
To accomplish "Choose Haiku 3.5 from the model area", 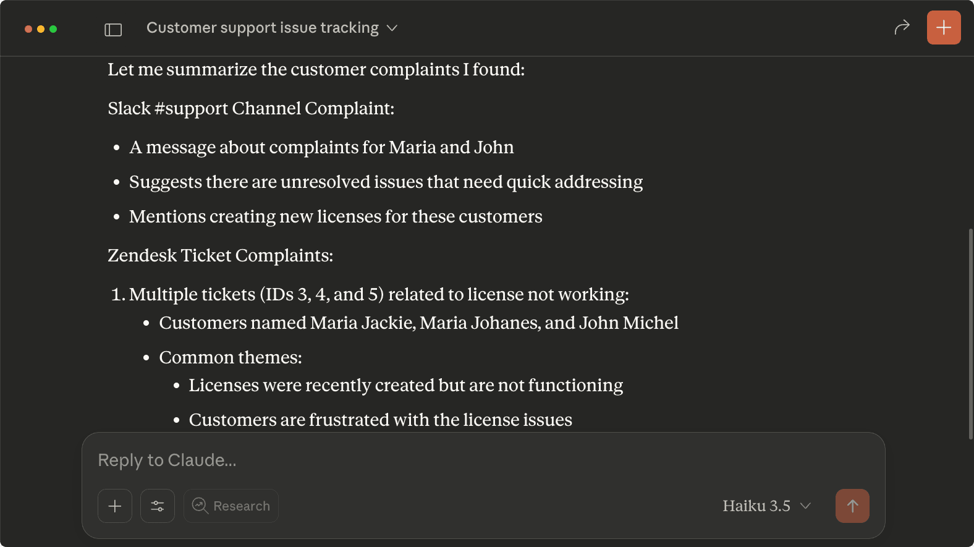I will point(755,506).
